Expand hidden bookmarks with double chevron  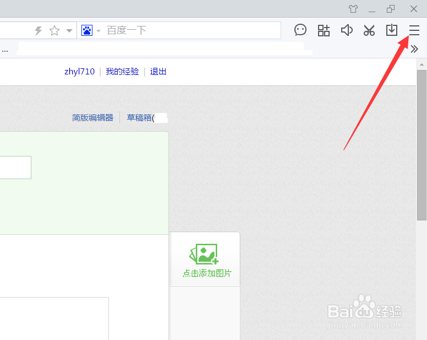(x=414, y=49)
